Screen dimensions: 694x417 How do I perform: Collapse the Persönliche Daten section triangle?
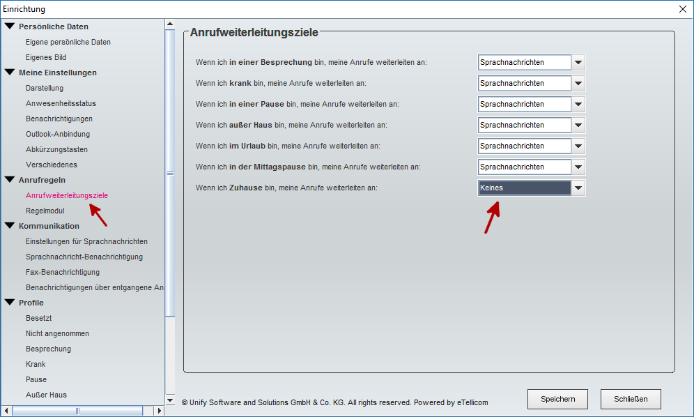tap(10, 26)
